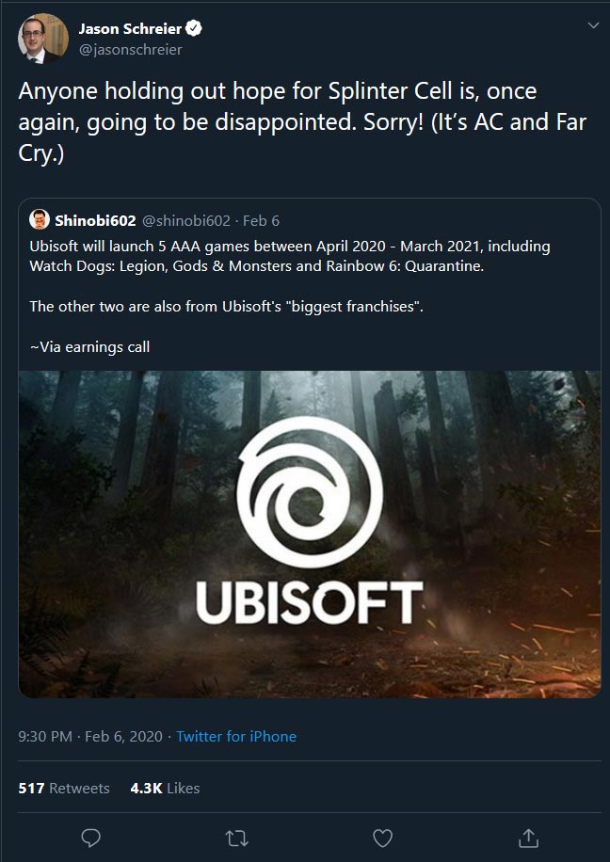Click Shinobi602's small avatar in quoted tweet
The width and height of the screenshot is (610, 862).
40,221
